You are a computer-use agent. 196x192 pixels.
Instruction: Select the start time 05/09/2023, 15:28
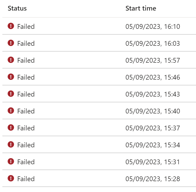click(153, 179)
